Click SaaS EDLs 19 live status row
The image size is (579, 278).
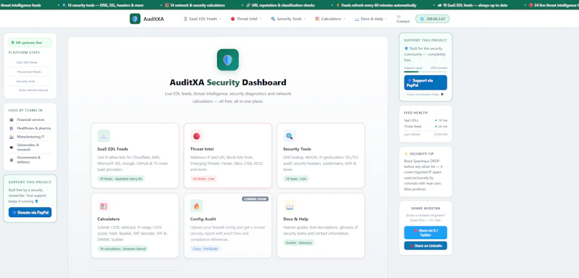[x=426, y=120]
